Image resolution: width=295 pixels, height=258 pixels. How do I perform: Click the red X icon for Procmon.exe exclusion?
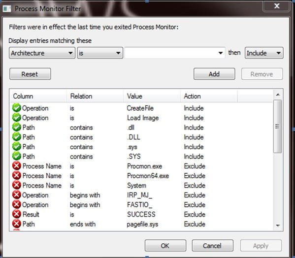tap(17, 166)
